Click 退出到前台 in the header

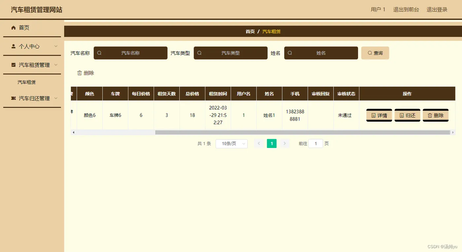pos(406,10)
